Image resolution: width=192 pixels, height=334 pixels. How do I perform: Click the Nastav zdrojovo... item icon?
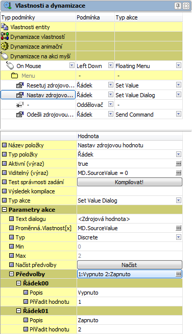(20, 95)
